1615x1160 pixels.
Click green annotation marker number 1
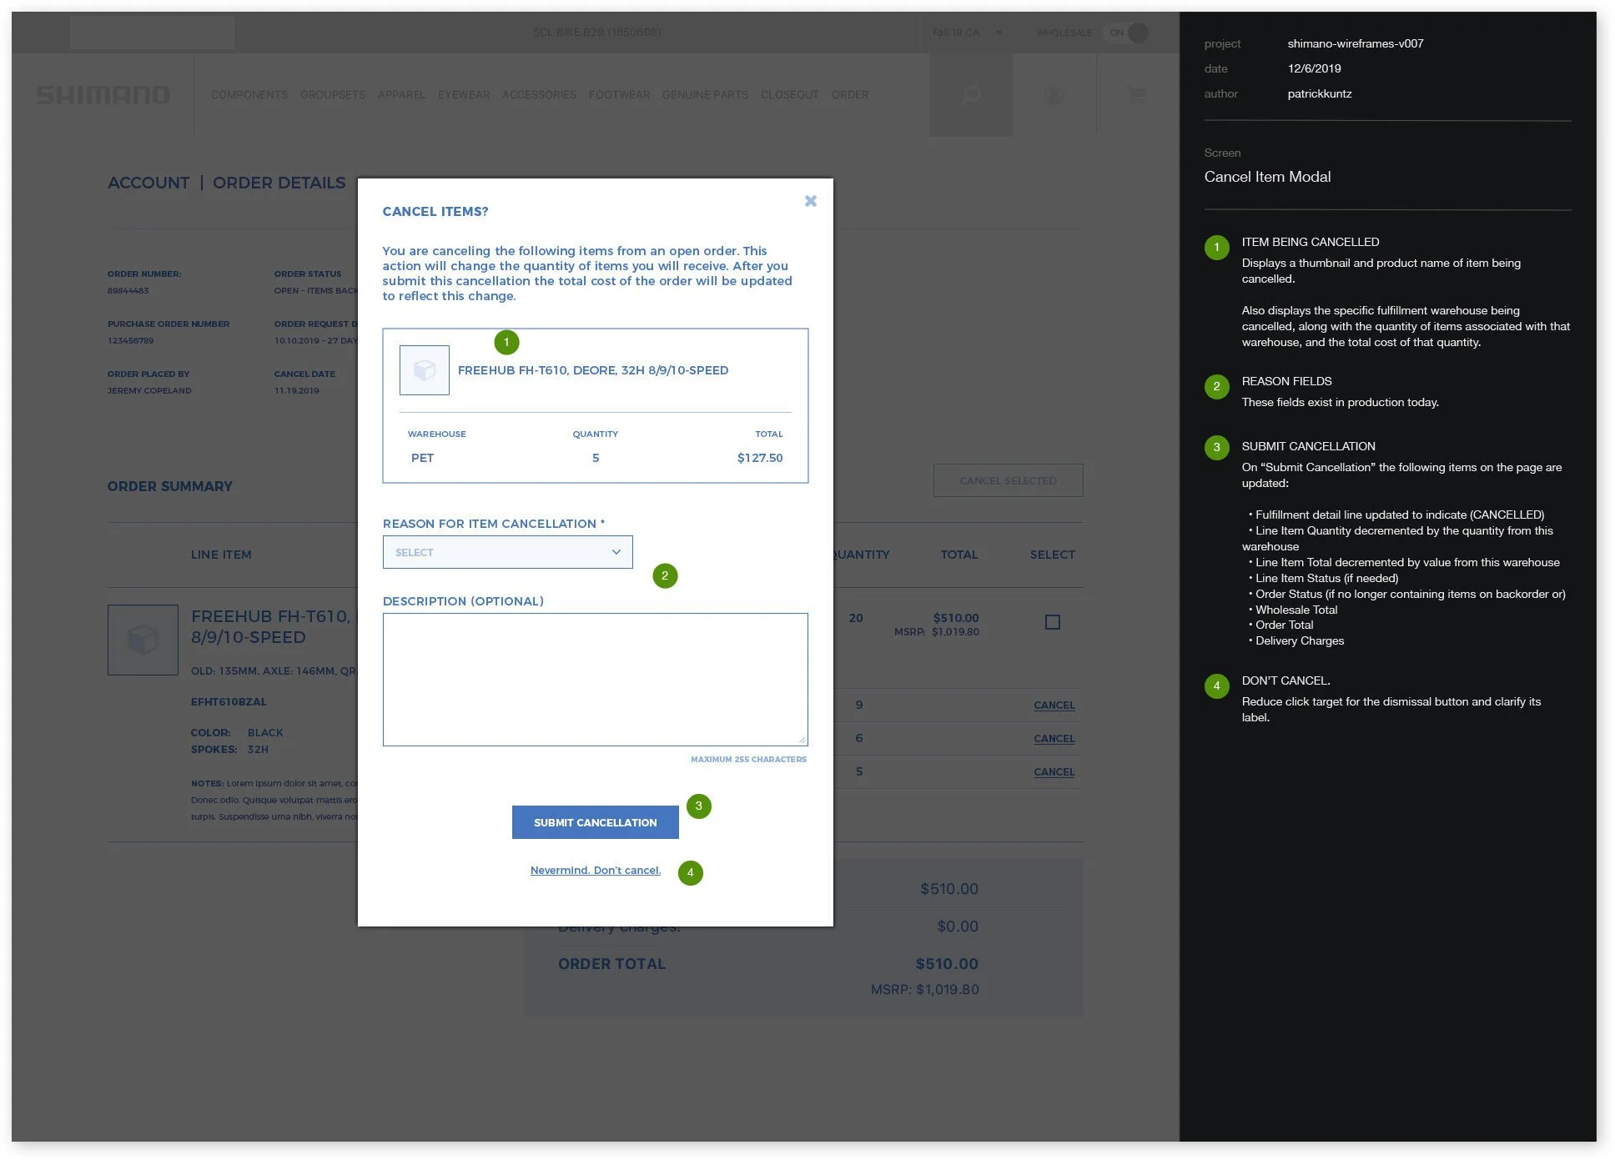[506, 342]
